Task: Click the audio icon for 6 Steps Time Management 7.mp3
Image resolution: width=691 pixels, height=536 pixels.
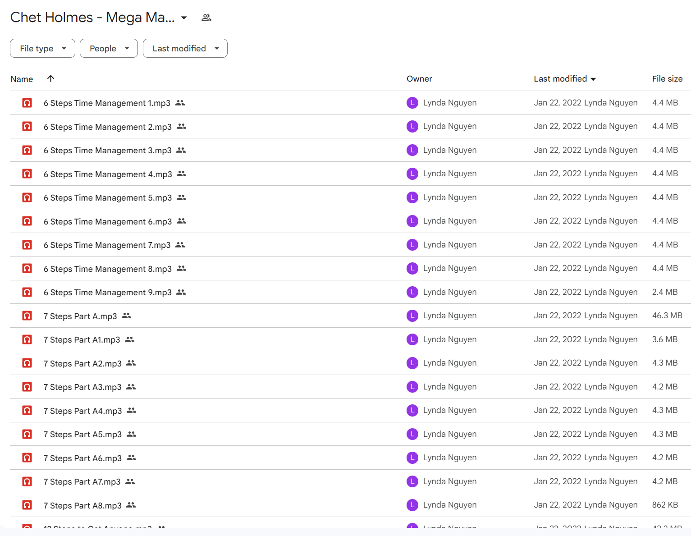Action: click(27, 245)
